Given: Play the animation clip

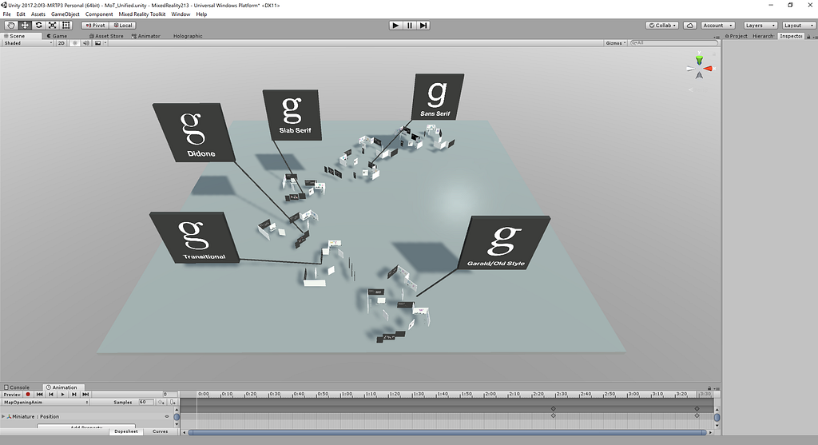Looking at the screenshot, I should pos(62,395).
